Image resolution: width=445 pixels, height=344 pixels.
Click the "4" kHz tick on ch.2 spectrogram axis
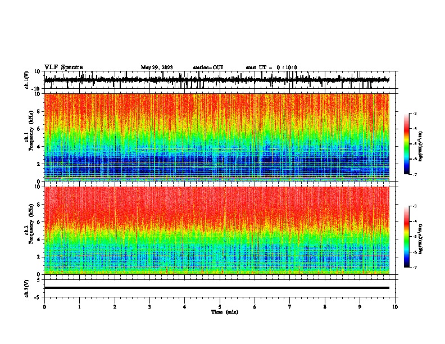39,239
